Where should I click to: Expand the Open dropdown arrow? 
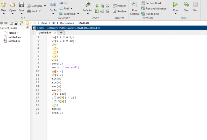12,14
